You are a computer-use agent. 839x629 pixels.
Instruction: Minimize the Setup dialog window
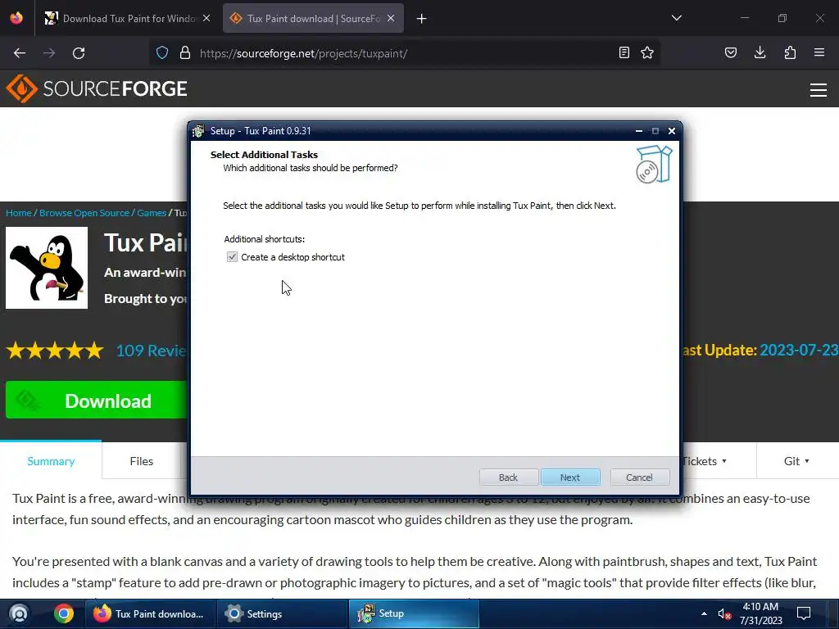coord(639,131)
